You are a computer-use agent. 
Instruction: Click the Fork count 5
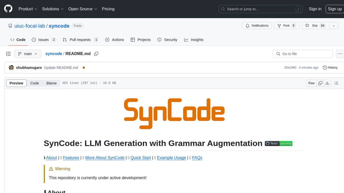[x=293, y=26]
